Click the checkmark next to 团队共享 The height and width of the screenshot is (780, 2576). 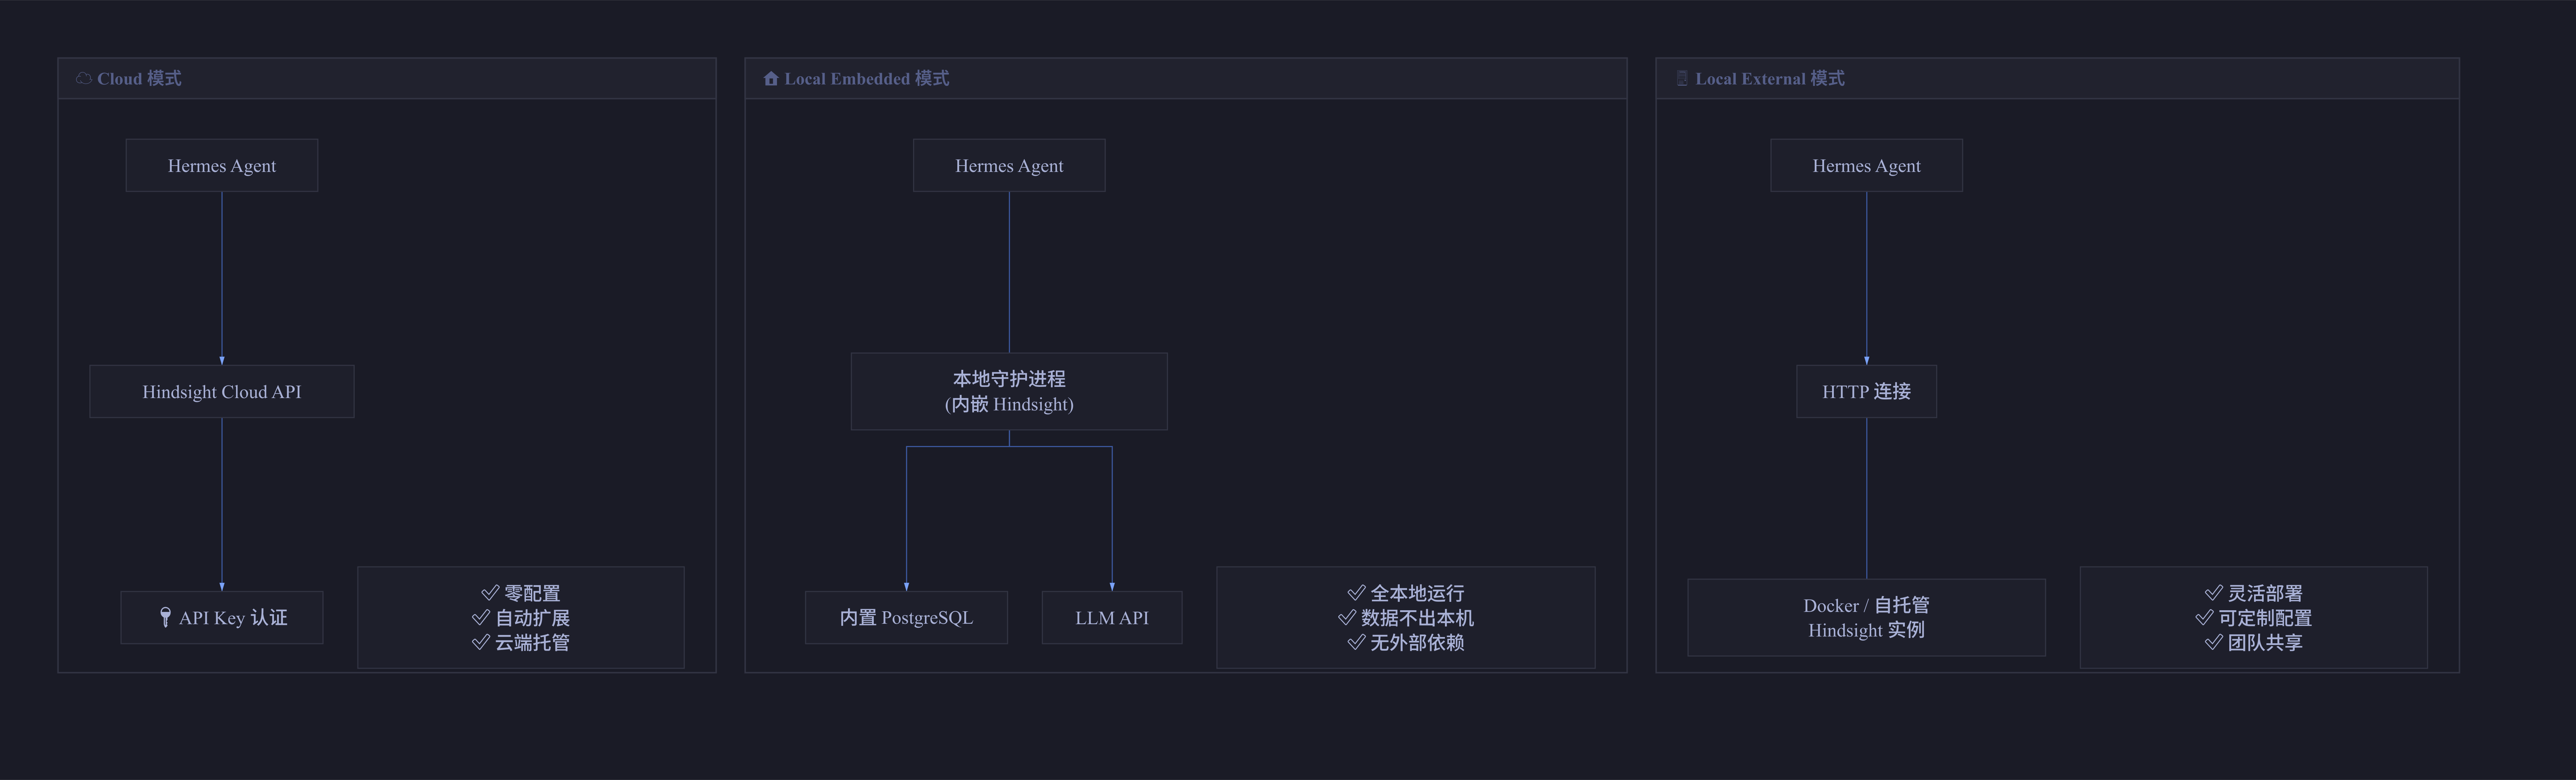click(x=2214, y=642)
